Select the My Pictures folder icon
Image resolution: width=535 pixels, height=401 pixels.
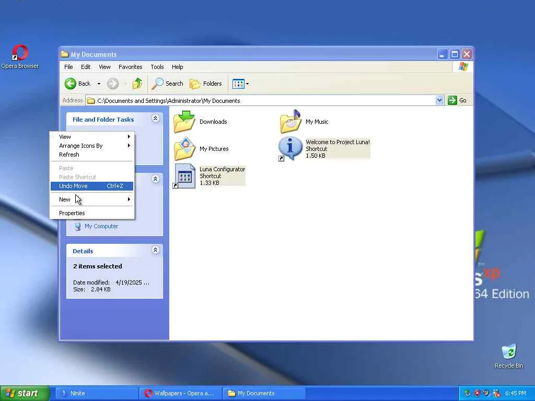pos(184,149)
